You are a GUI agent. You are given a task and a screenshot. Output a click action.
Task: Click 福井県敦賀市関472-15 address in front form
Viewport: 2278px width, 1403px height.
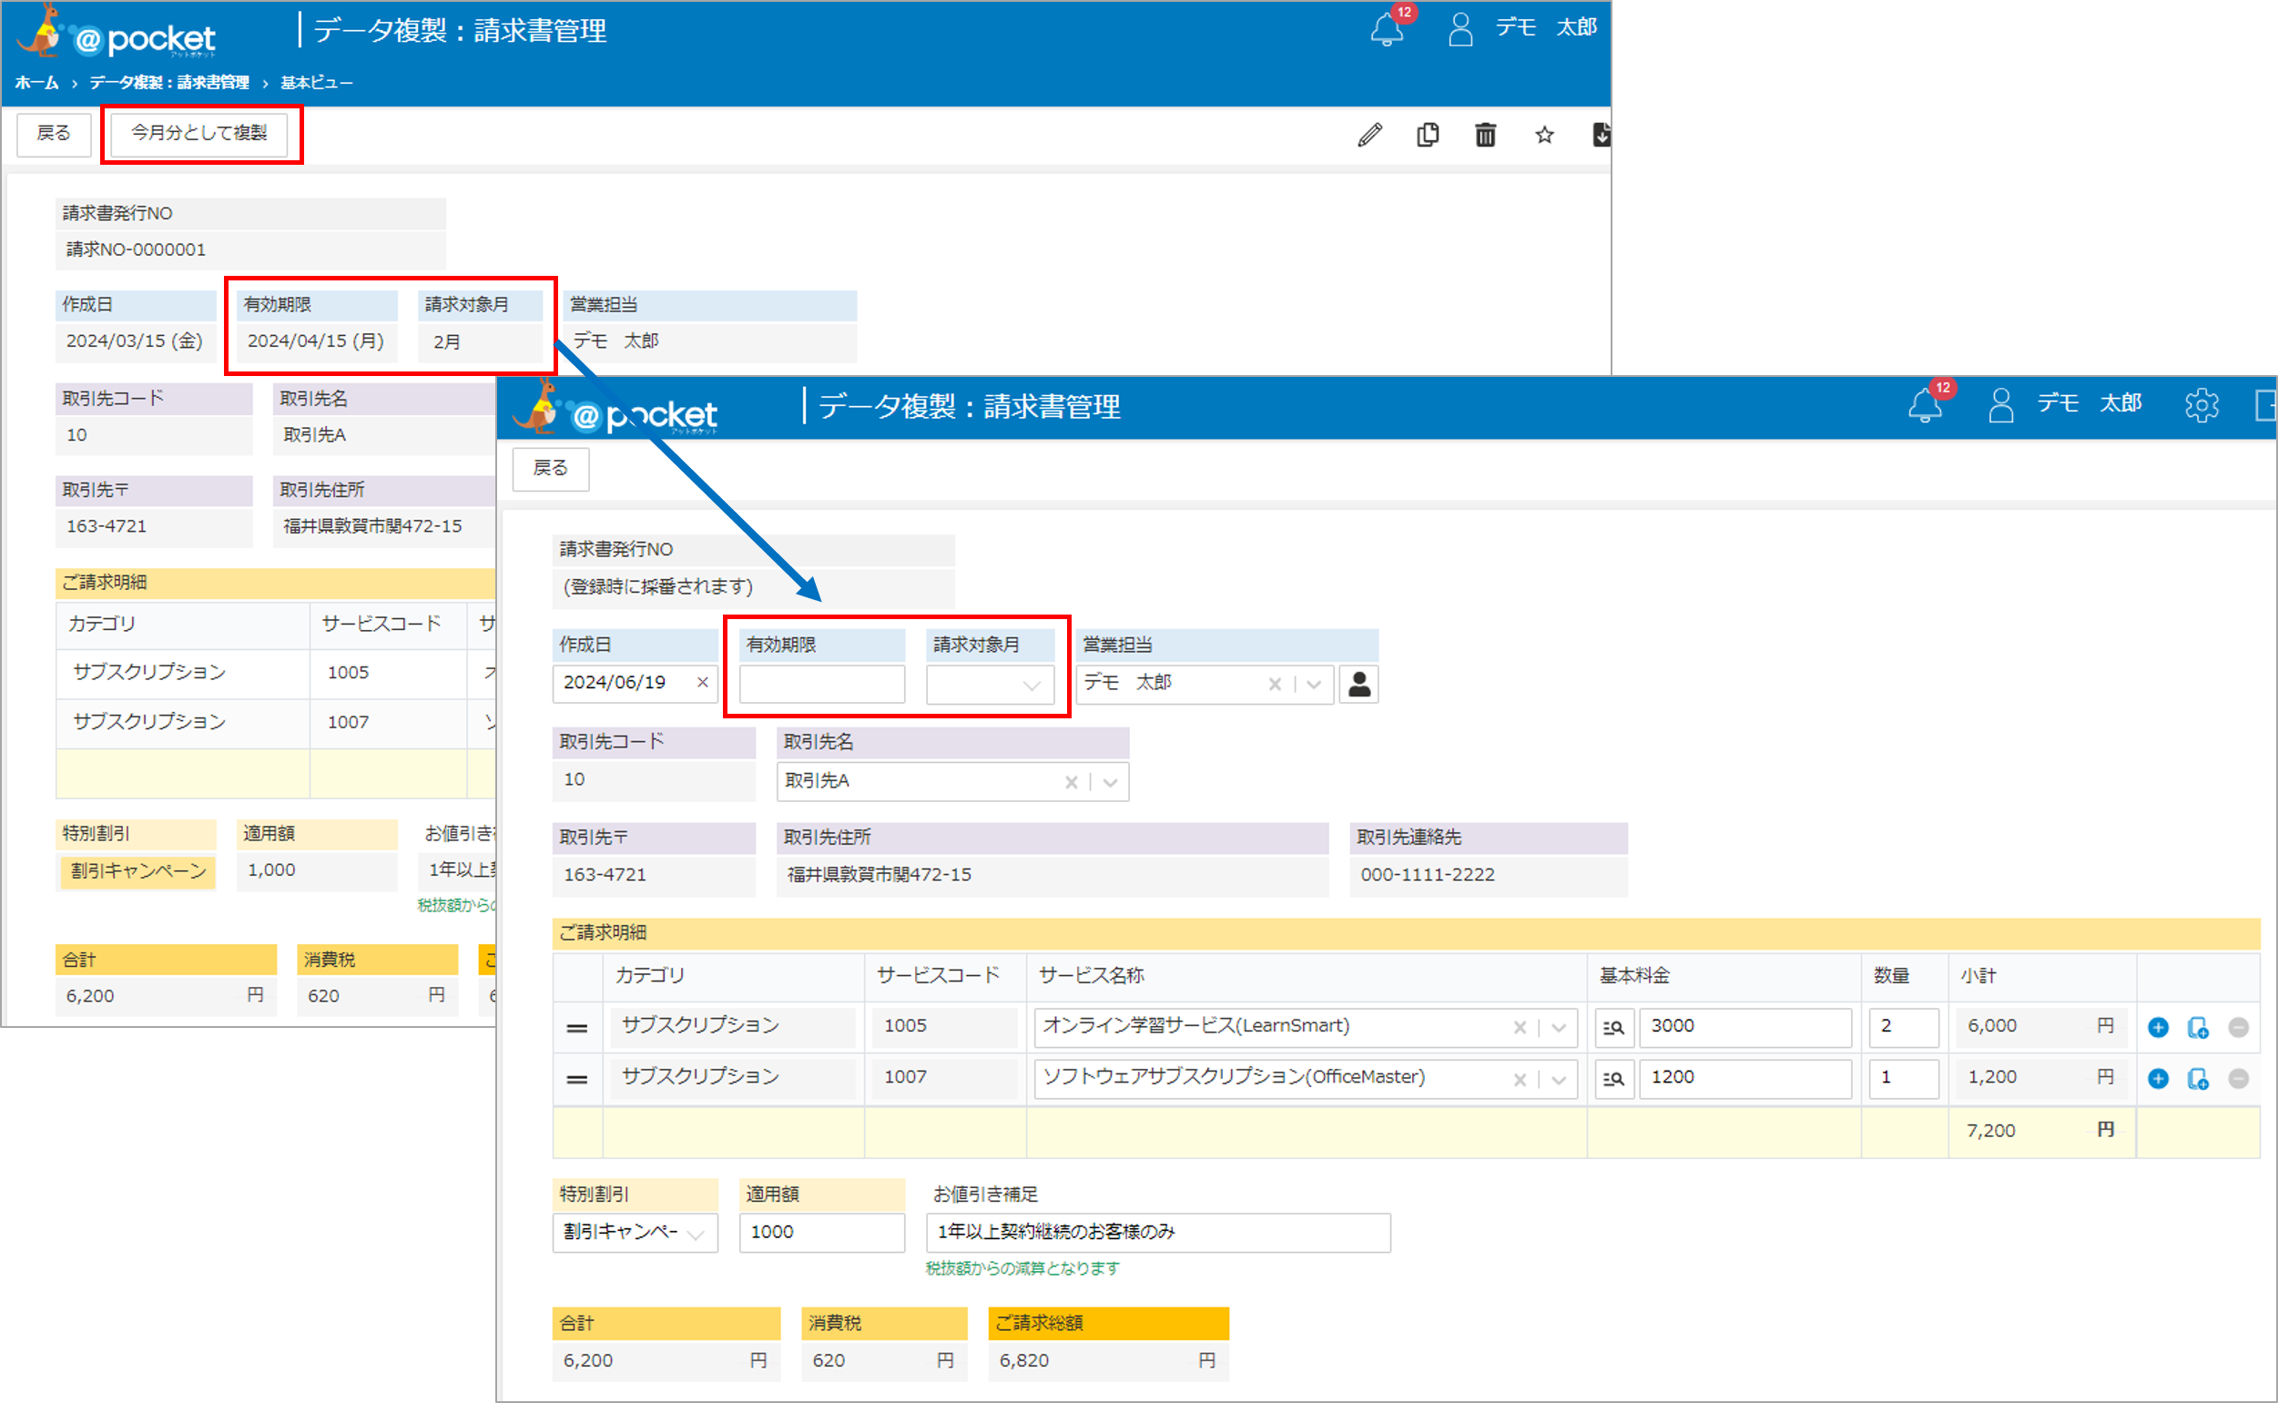coord(879,875)
